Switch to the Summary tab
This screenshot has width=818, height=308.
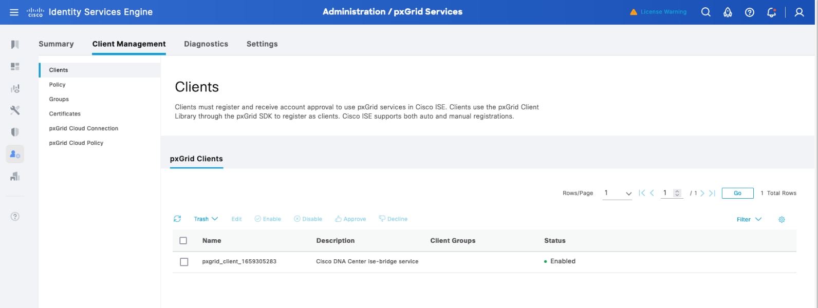[x=56, y=44]
